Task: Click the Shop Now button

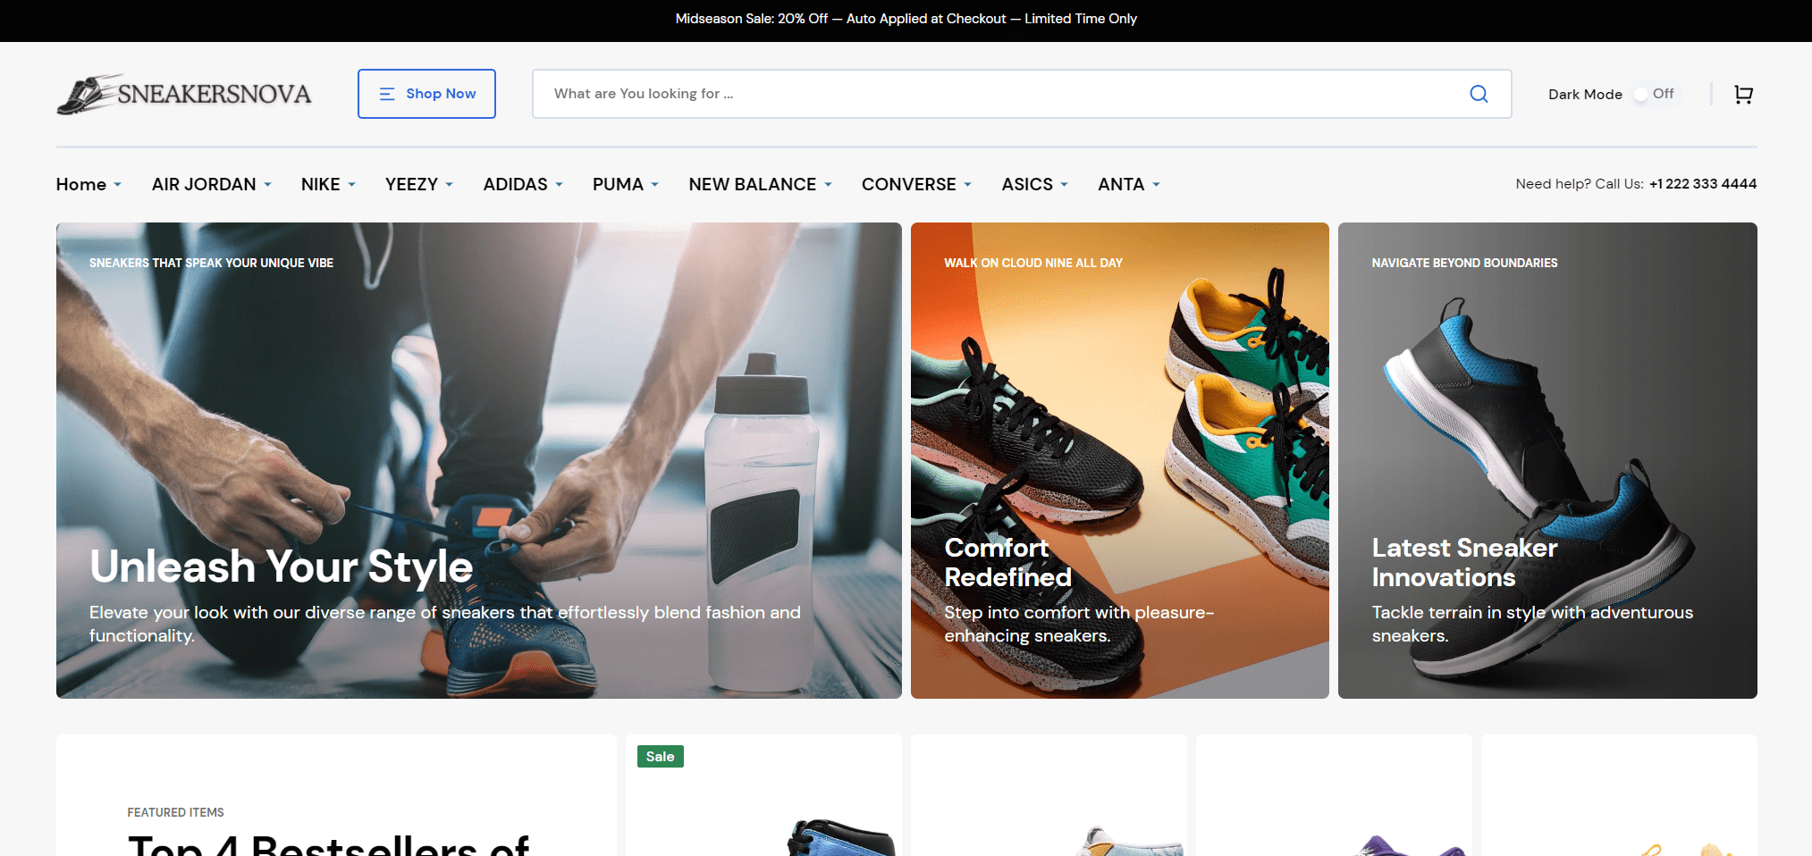Action: pos(426,94)
